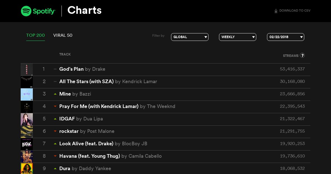Open the 02/22/2018 date dropdown
This screenshot has width=331, height=174.
(x=285, y=37)
